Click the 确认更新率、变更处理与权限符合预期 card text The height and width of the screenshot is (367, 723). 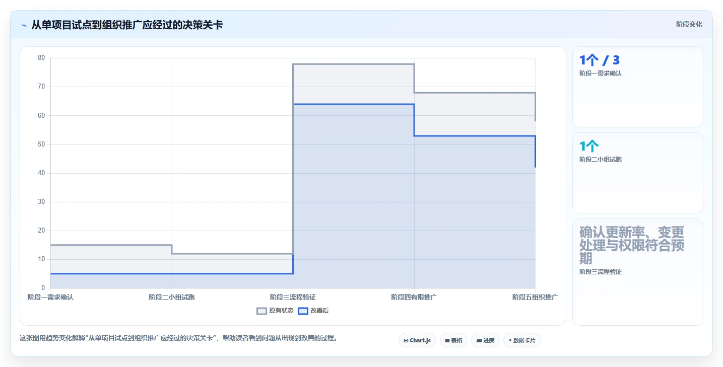pos(632,245)
